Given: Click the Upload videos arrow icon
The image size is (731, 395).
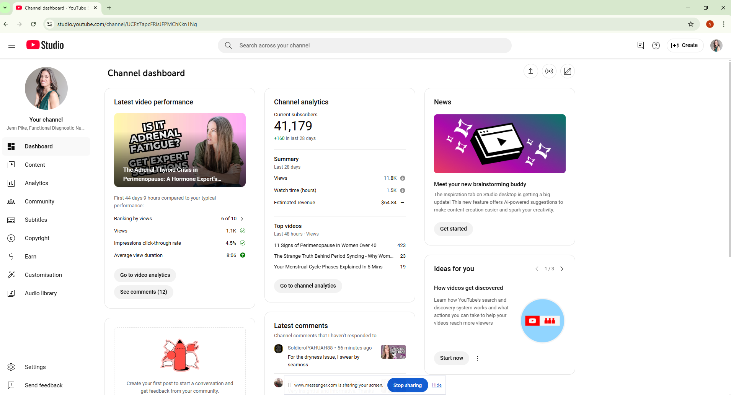Looking at the screenshot, I should 531,71.
